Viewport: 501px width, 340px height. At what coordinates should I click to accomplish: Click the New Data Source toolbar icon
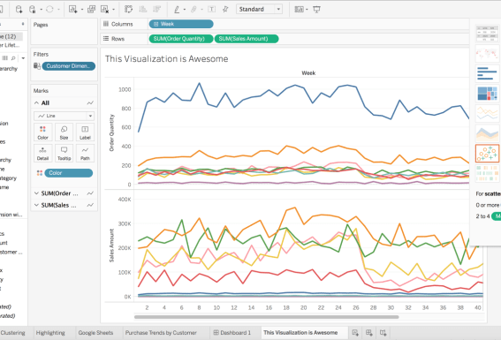point(19,9)
